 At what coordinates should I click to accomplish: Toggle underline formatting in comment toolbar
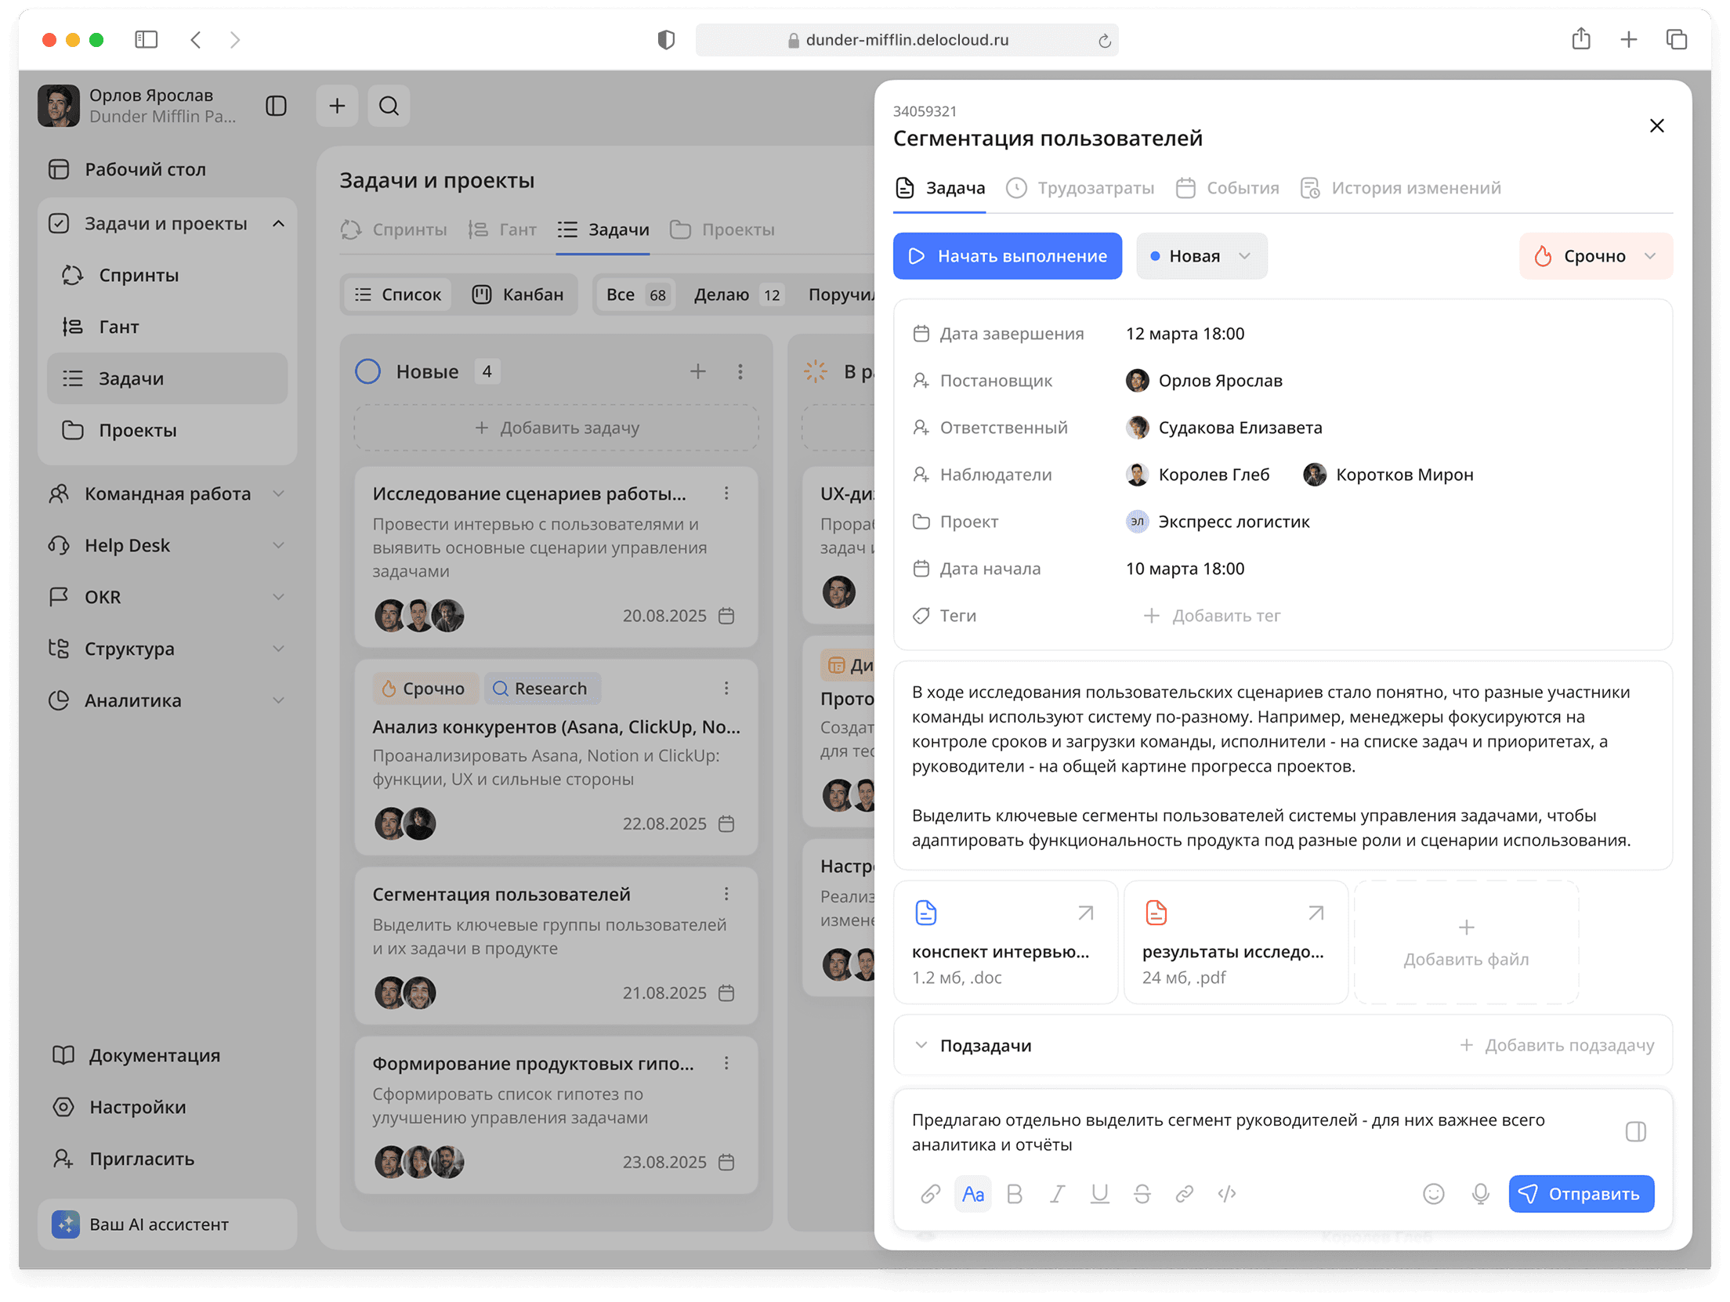point(1099,1194)
